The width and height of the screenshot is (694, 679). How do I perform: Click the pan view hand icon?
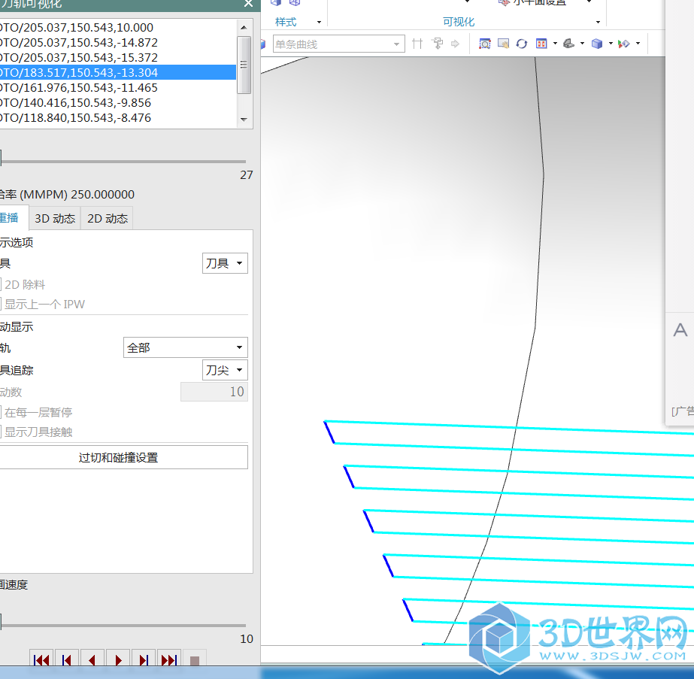point(503,44)
